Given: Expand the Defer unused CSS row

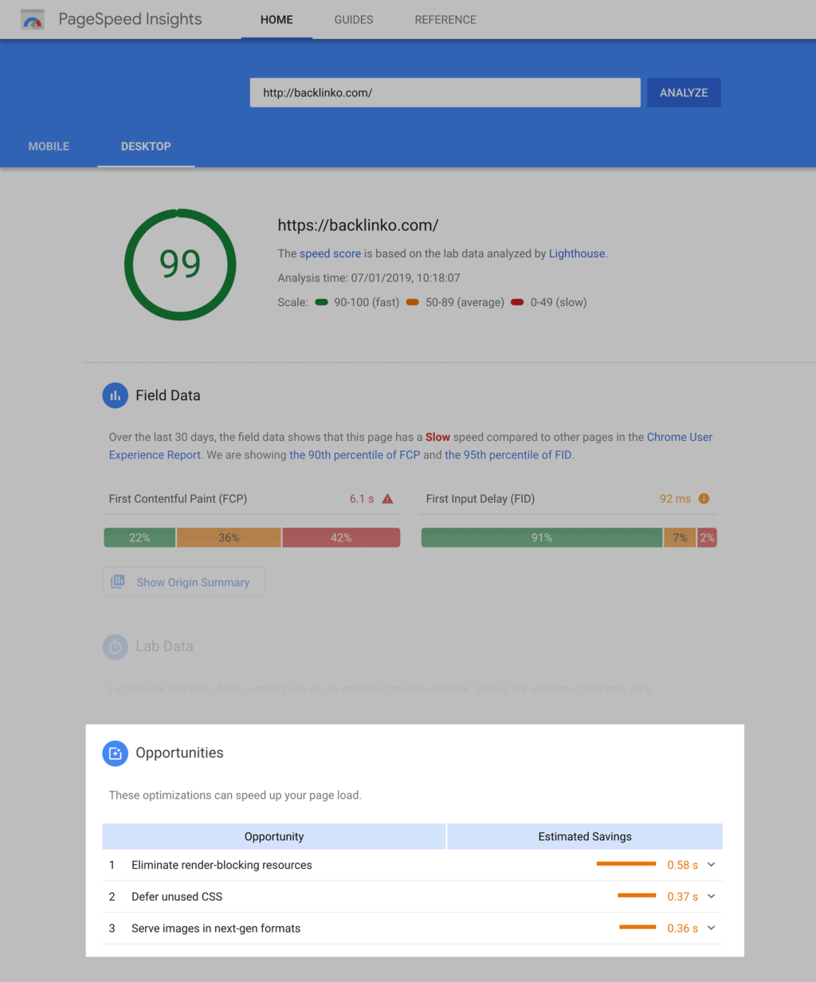Looking at the screenshot, I should [712, 897].
